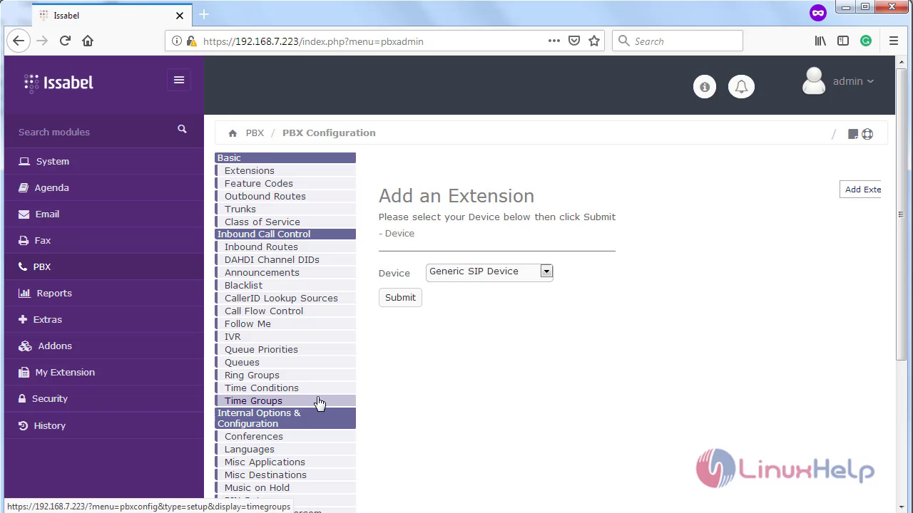This screenshot has width=913, height=513.
Task: Open the Trunks link
Action: pyautogui.click(x=240, y=209)
